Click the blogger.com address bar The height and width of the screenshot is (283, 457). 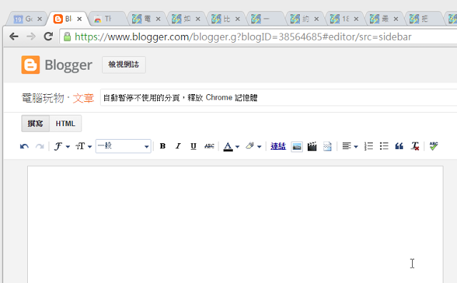258,37
